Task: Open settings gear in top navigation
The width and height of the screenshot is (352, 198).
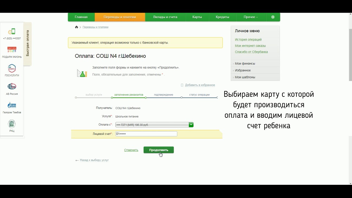Action: tap(273, 17)
